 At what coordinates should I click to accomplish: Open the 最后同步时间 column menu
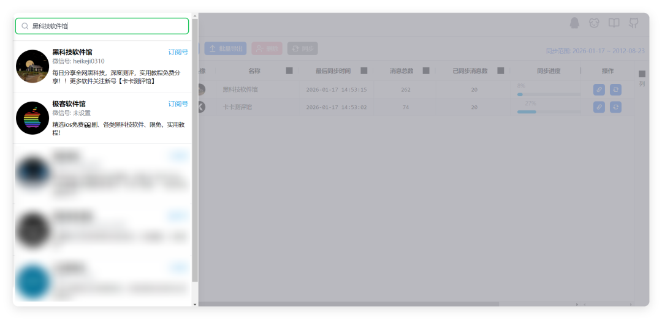click(364, 71)
